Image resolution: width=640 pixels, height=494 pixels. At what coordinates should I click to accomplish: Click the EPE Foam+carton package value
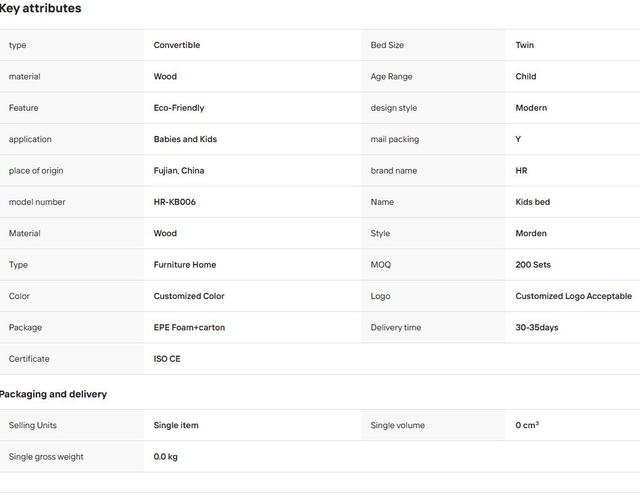(190, 327)
